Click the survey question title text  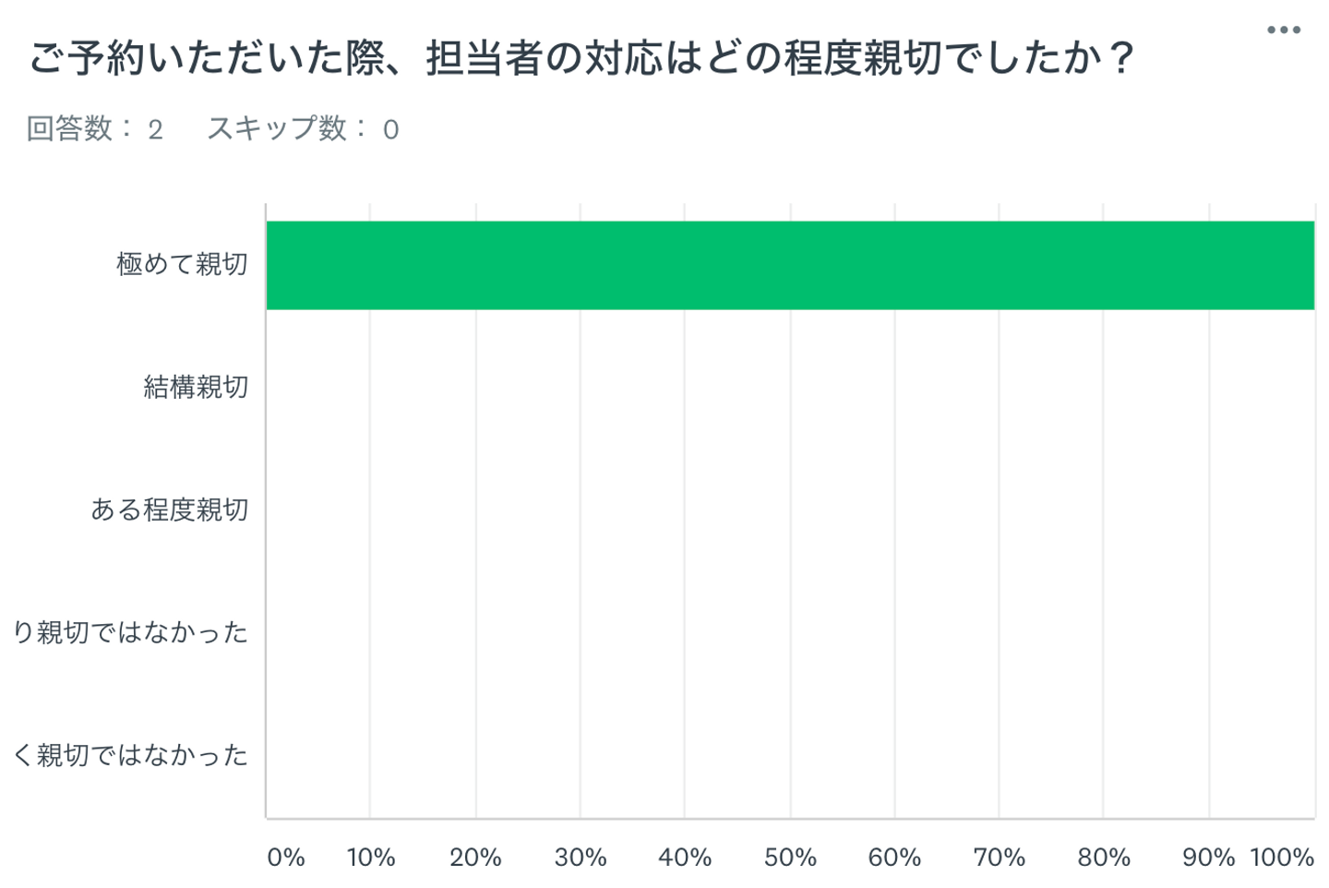click(x=581, y=59)
